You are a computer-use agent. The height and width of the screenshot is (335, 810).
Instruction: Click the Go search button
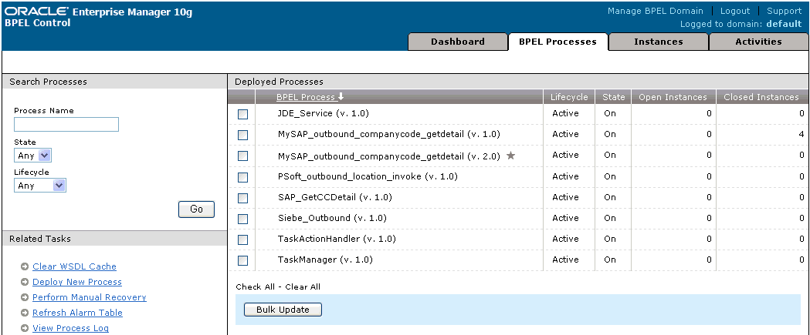(x=196, y=209)
